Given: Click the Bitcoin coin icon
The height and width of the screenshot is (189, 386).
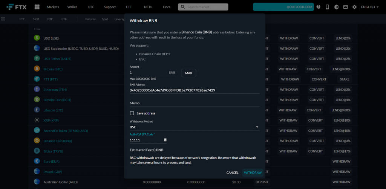Looking at the screenshot, I should pos(37,69).
